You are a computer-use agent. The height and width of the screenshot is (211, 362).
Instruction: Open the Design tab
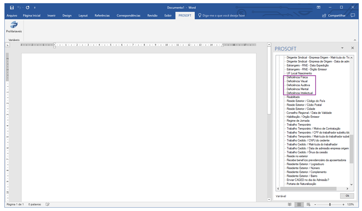[67, 16]
